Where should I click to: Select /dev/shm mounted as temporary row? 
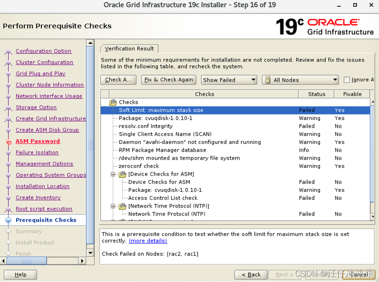pyautogui.click(x=235, y=158)
